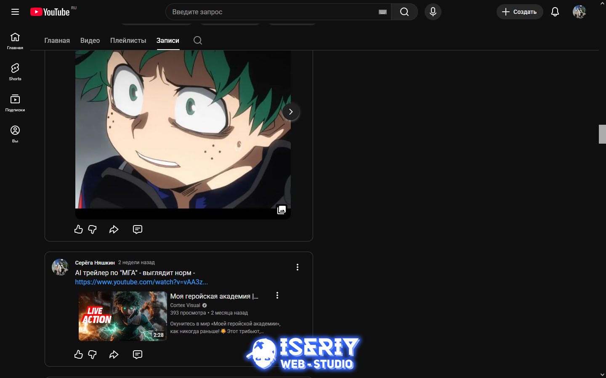Dislike the AI trailer post
Image resolution: width=606 pixels, height=378 pixels.
[x=92, y=354]
